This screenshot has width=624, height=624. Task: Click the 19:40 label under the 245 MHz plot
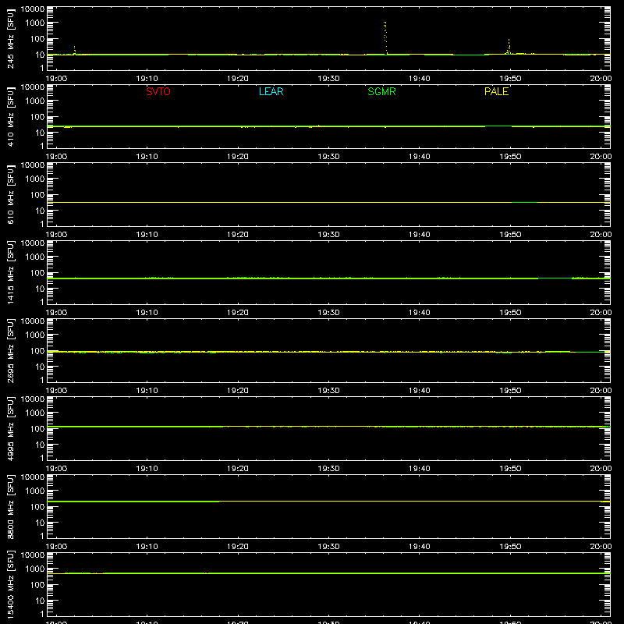419,79
